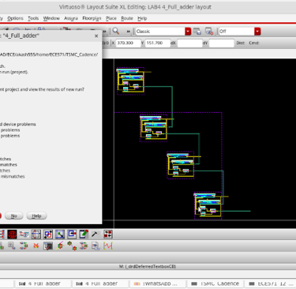Select the topmost full adder cell in the layout

(x=130, y=81)
